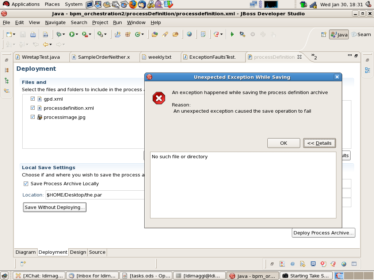Toggle Save Process Archive Locally checkbox
The width and height of the screenshot is (374, 280).
click(26, 184)
